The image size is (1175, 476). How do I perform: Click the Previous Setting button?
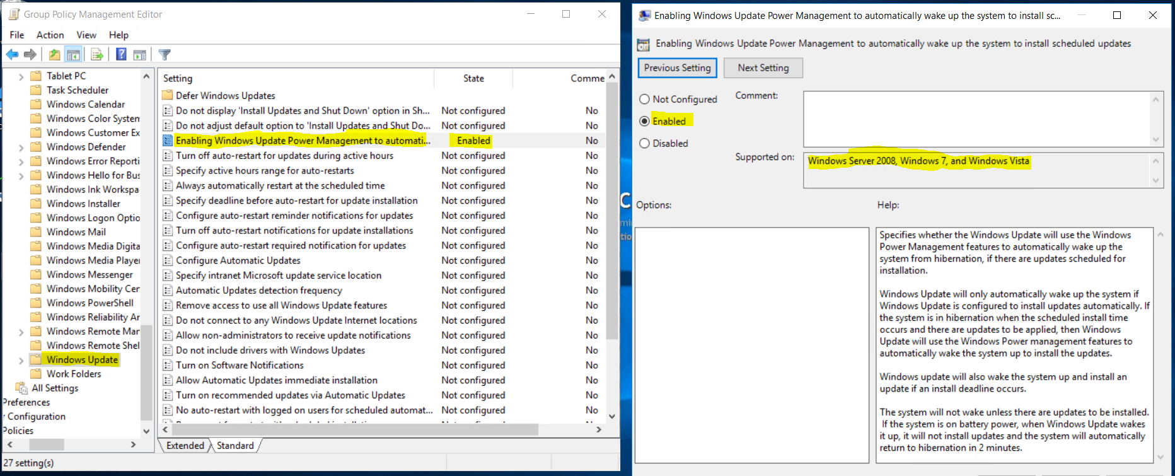678,67
